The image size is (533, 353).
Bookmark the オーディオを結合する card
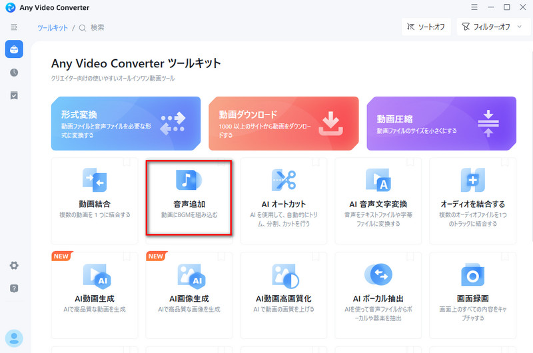[505, 162]
